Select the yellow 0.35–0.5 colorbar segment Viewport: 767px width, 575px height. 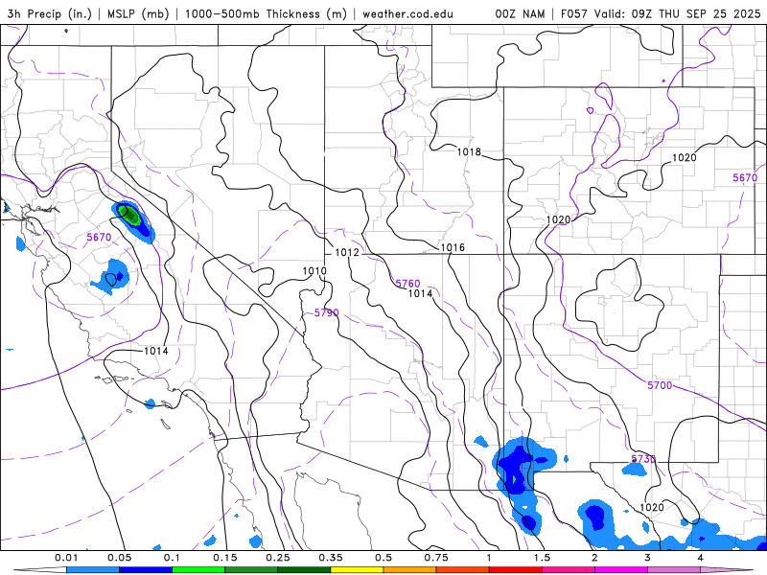point(357,570)
